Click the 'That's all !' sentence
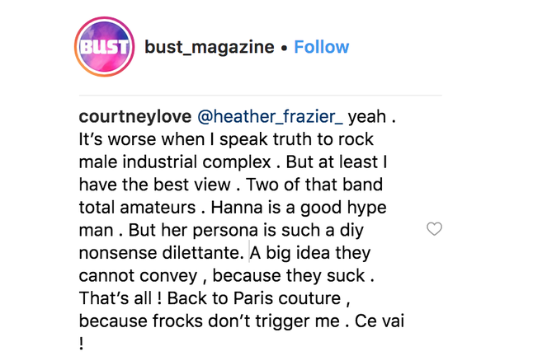The width and height of the screenshot is (533, 356). coord(120,298)
